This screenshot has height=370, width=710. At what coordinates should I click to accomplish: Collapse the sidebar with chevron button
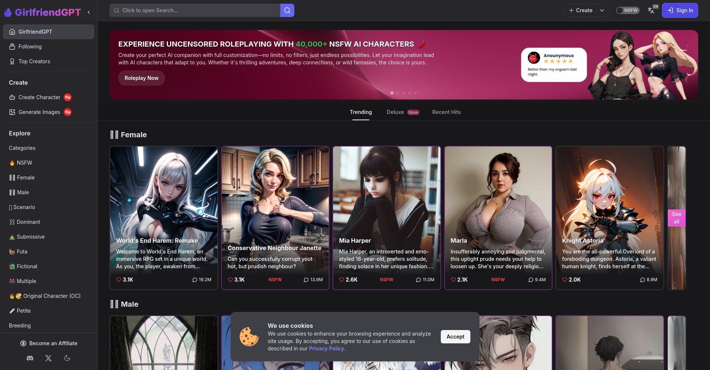pyautogui.click(x=89, y=12)
